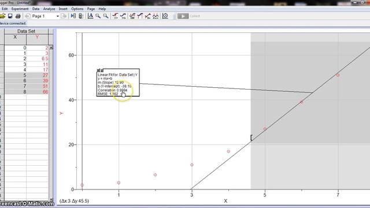Open the Data Browser toolbar icon
This screenshot has height=208, width=370.
tap(73, 16)
